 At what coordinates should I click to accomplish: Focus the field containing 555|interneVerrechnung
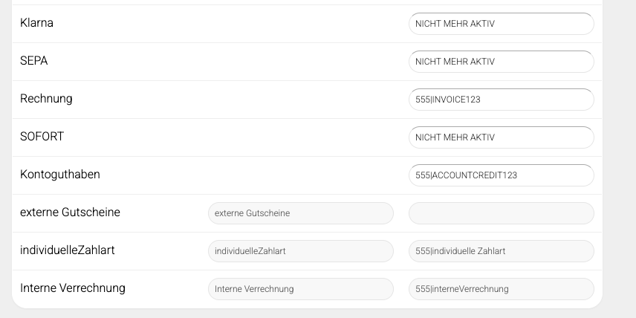click(x=501, y=289)
